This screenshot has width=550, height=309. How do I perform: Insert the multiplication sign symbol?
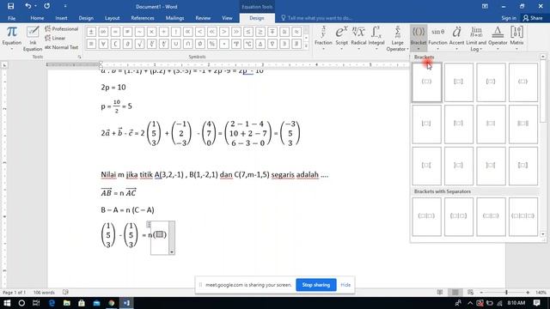[151, 32]
